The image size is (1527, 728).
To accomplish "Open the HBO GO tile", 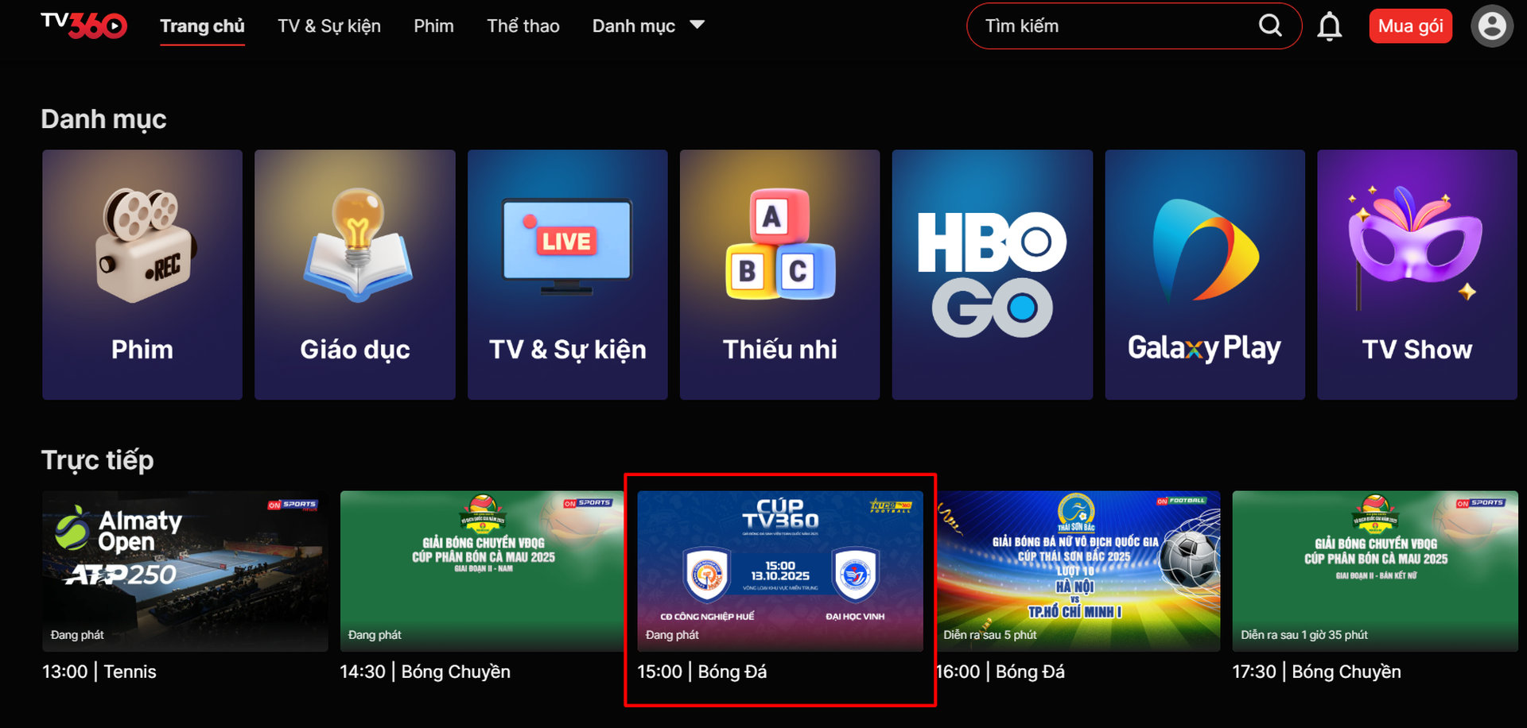I will point(992,274).
